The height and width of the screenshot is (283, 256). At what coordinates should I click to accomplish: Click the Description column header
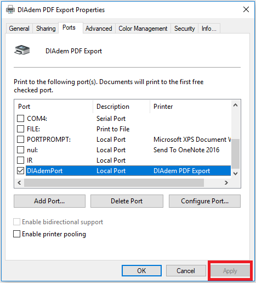122,107
